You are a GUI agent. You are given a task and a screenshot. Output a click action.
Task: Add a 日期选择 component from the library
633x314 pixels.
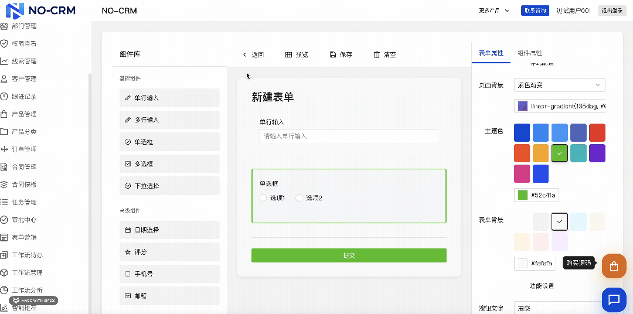pos(169,230)
